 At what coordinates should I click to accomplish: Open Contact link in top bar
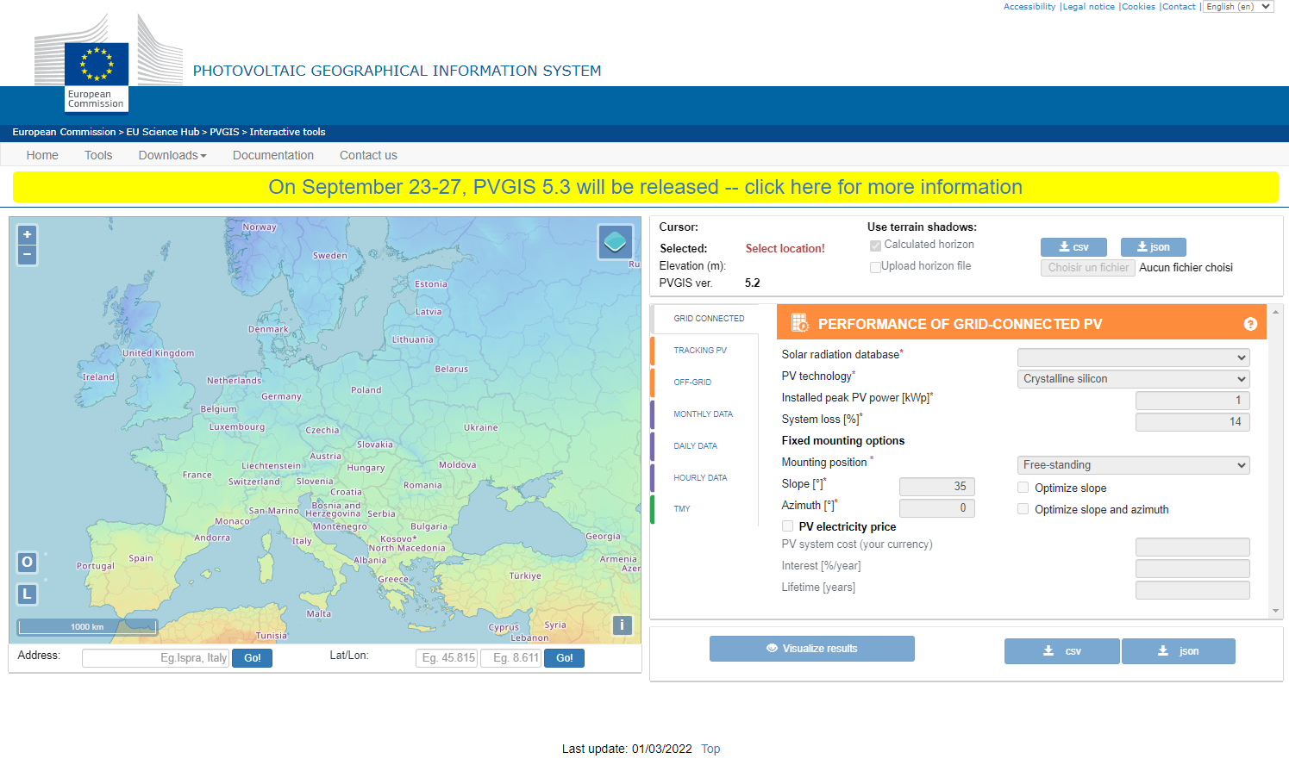[x=1179, y=7]
